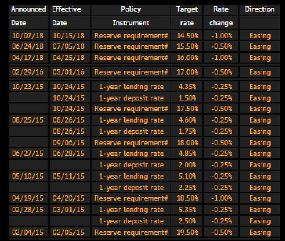Click "Easing" in the 02/29/16 row
The width and height of the screenshot is (285, 241).
260,73
